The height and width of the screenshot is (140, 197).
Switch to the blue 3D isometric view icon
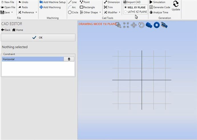[149, 25]
